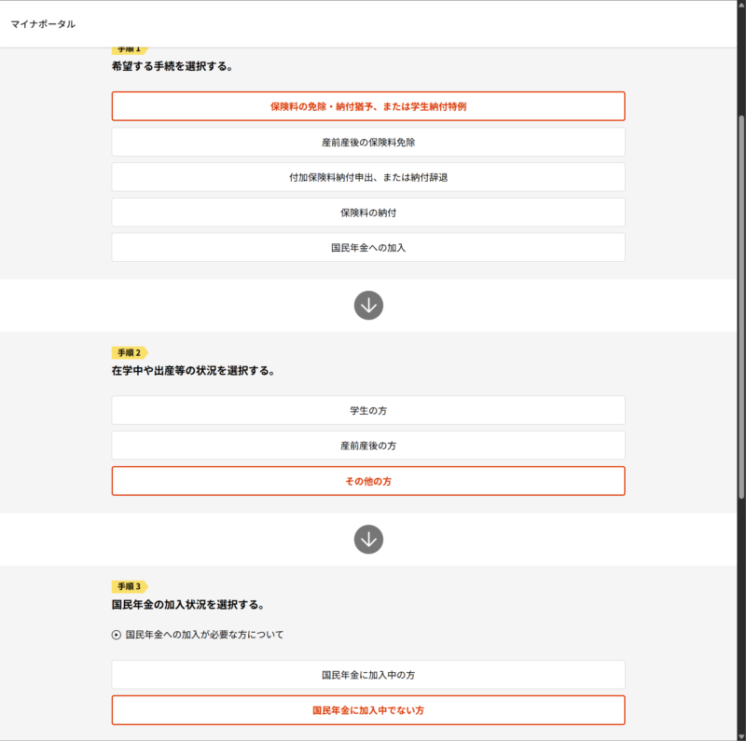This screenshot has height=741, width=746.
Task: Click the triangle icon beside 国民年金への加入が必要な方について
Action: point(117,635)
